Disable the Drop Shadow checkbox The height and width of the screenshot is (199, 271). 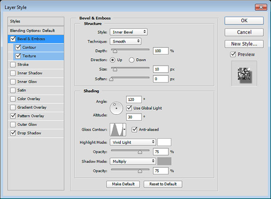pyautogui.click(x=13, y=133)
